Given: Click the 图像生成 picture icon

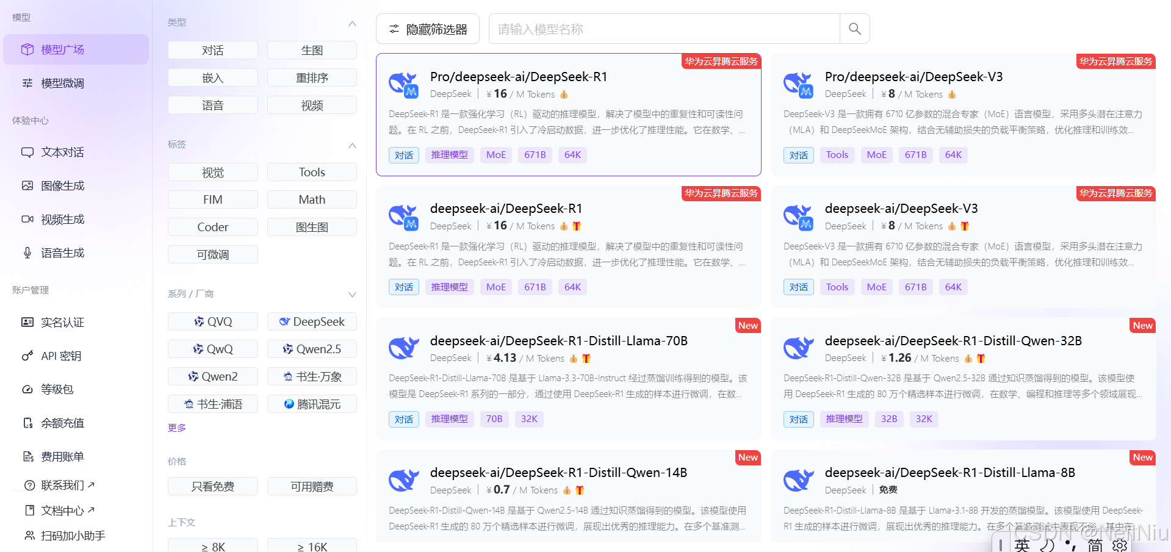Looking at the screenshot, I should (27, 185).
